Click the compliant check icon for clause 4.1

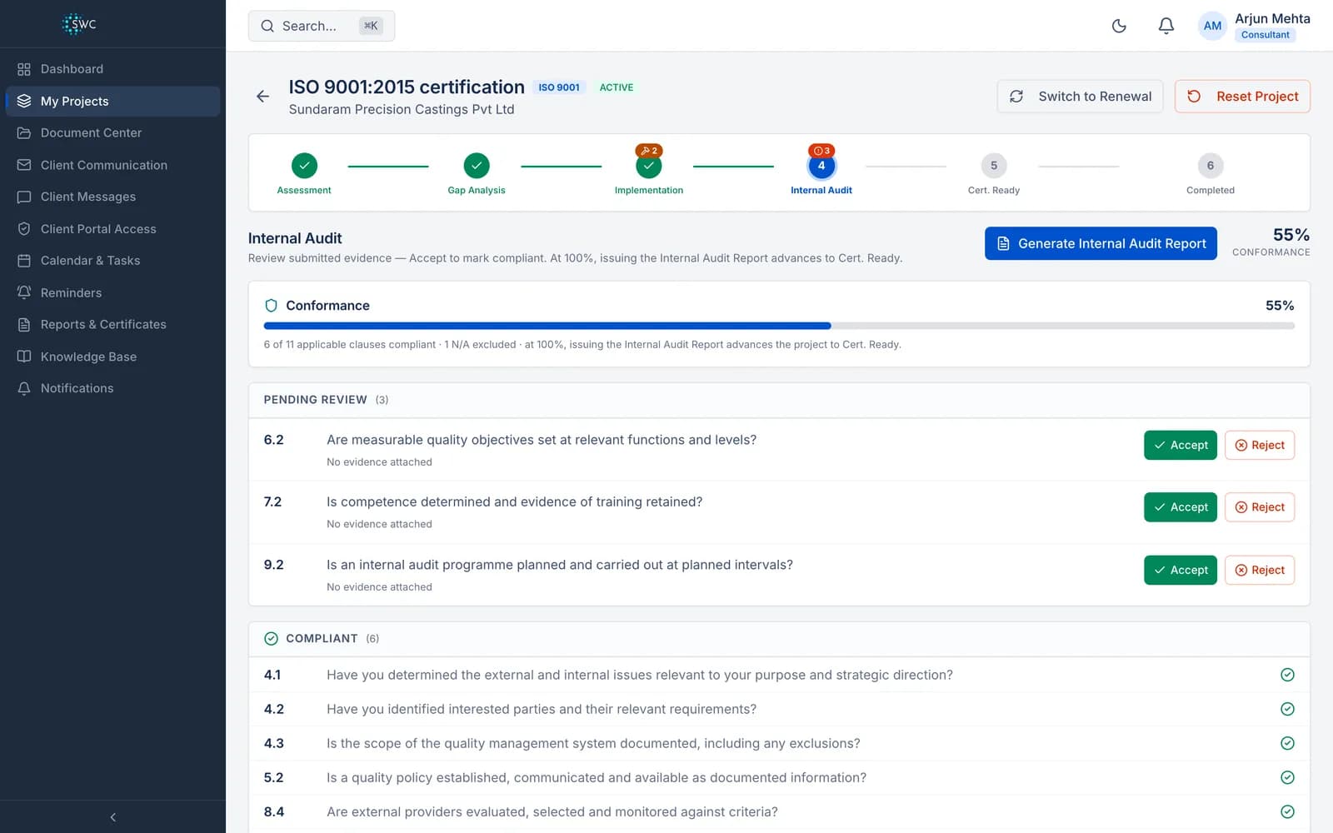click(x=1287, y=675)
